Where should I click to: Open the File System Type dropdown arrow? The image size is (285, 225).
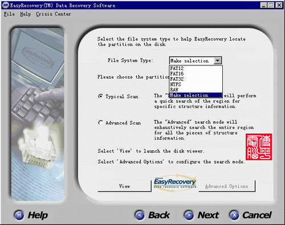click(x=217, y=61)
